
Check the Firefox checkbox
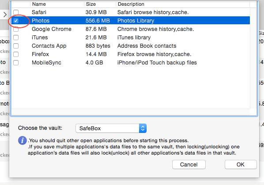[16, 54]
